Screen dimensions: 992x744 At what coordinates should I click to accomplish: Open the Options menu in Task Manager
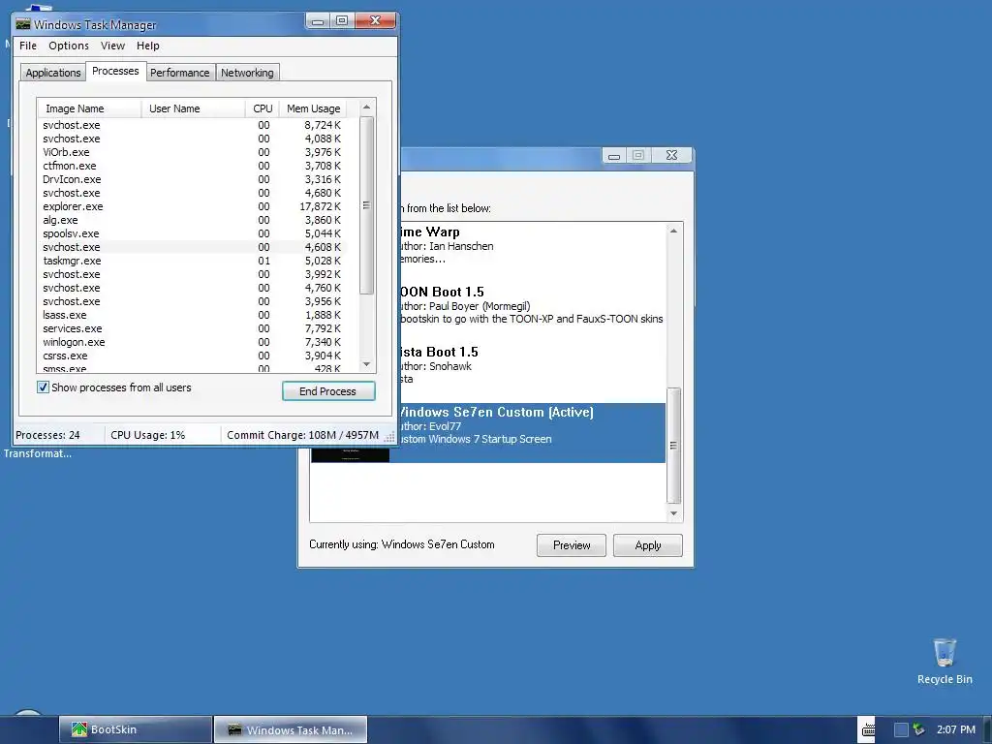[x=69, y=46]
